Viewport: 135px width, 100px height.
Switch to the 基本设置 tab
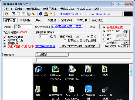pyautogui.click(x=10, y=20)
